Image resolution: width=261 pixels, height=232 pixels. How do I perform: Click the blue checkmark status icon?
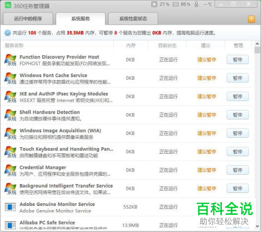pyautogui.click(x=7, y=33)
